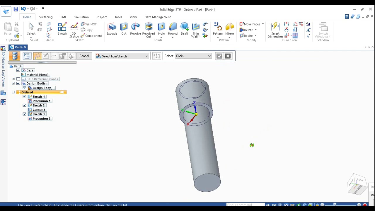Toggle Design Body_1 visibility checkbox
Viewport: 375px width, 211px height.
25,88
